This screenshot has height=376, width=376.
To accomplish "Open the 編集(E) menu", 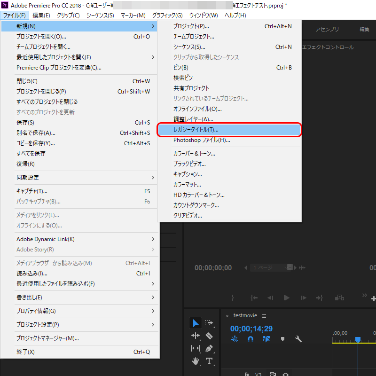I will click(41, 16).
